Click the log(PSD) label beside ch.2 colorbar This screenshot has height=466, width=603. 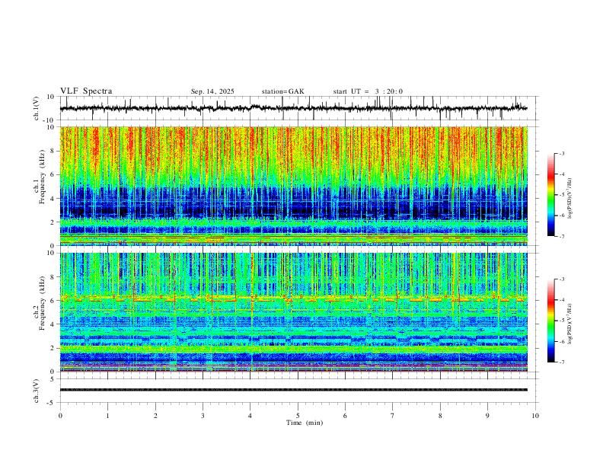569,324
